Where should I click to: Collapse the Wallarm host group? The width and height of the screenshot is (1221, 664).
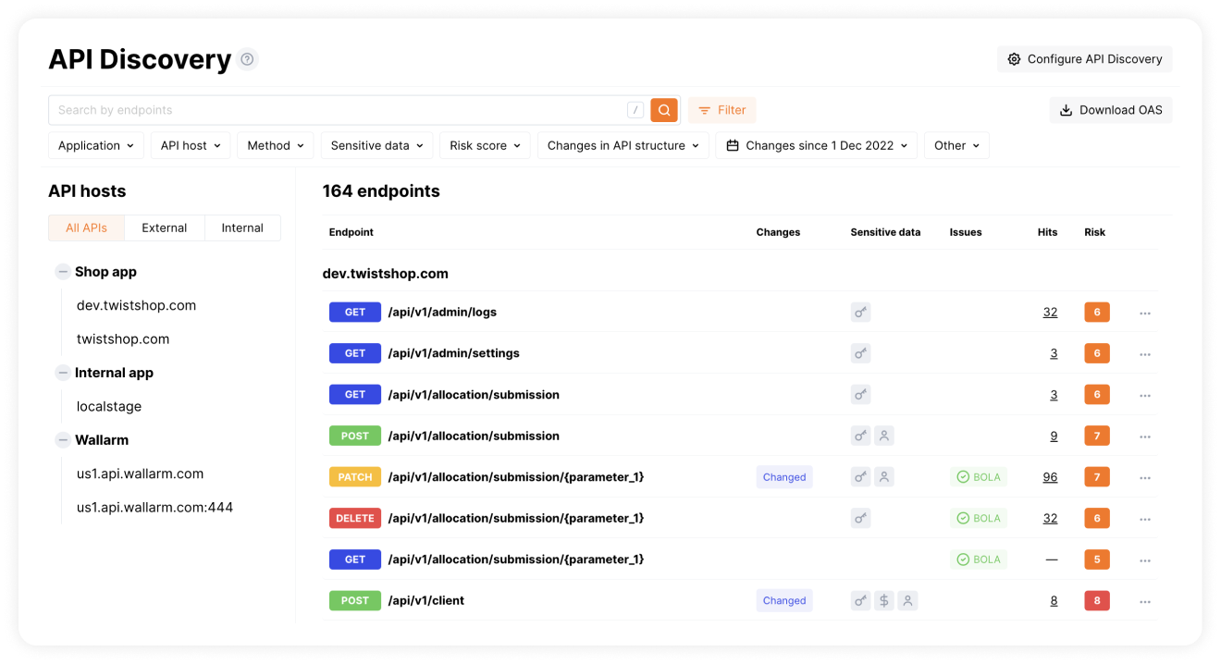(63, 440)
